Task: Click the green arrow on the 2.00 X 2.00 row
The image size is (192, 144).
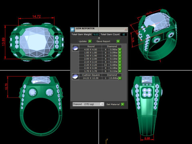Action: pyautogui.click(x=120, y=59)
